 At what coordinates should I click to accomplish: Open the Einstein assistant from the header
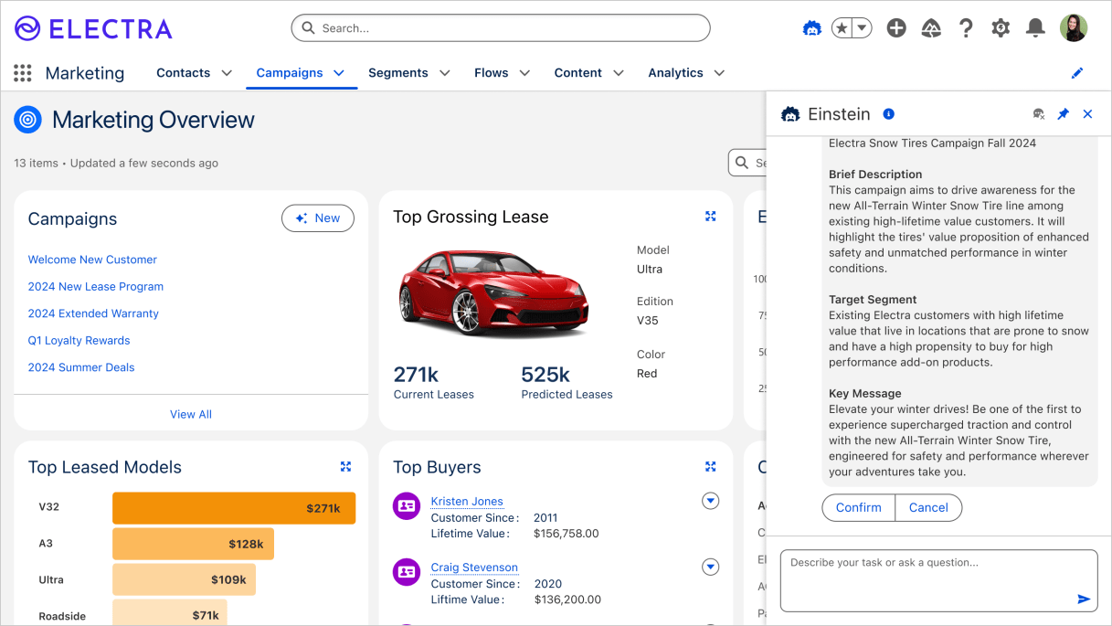(x=812, y=27)
